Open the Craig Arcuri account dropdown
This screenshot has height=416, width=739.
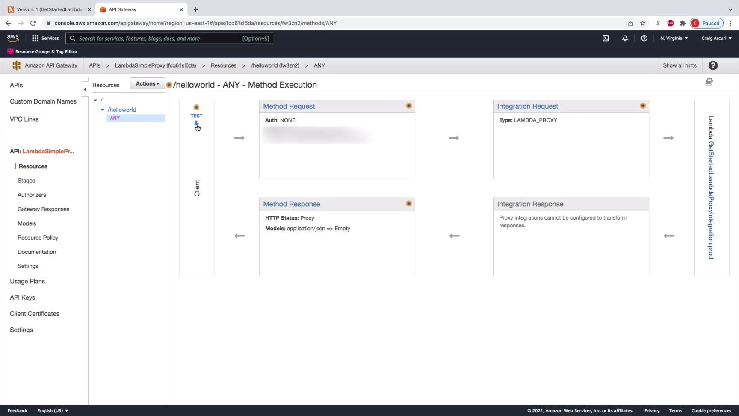click(x=716, y=38)
